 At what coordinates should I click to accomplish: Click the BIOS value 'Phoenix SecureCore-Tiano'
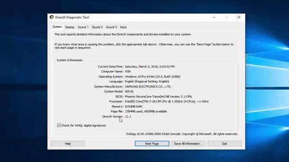(143, 97)
